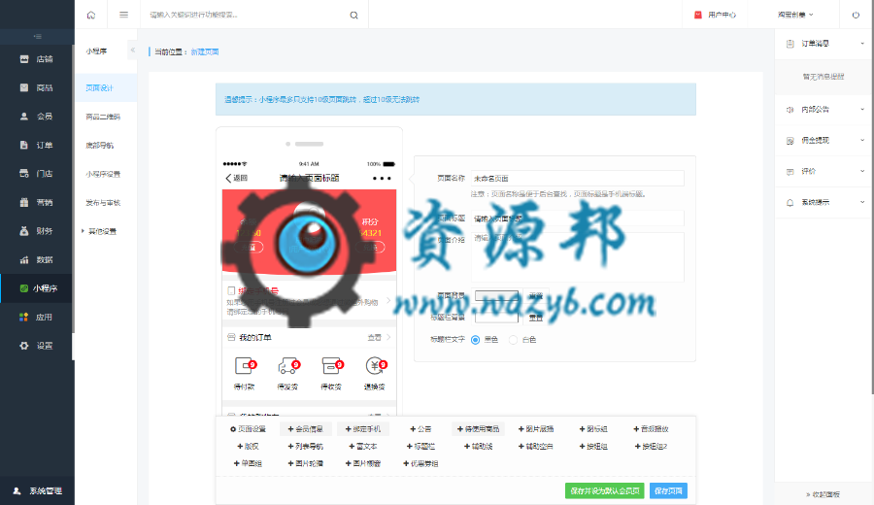Open 营销 in the dark sidebar
This screenshot has width=874, height=505.
point(36,202)
